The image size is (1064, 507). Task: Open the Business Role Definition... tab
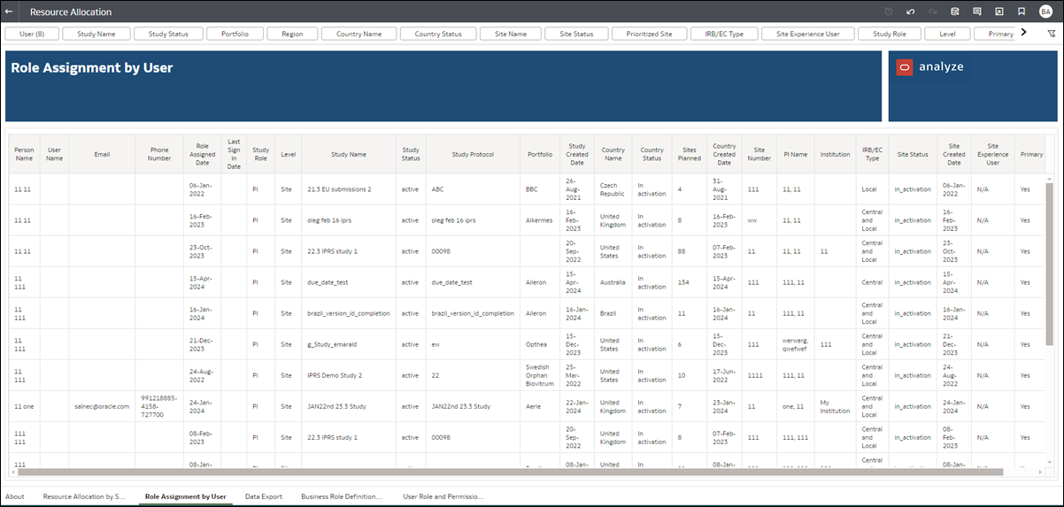click(342, 496)
